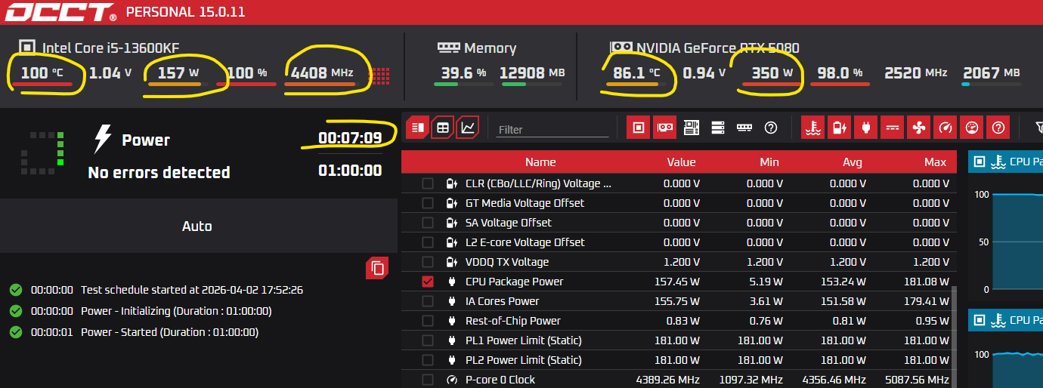Switch to table-only monitoring view
This screenshot has height=388, width=1043.
443,128
